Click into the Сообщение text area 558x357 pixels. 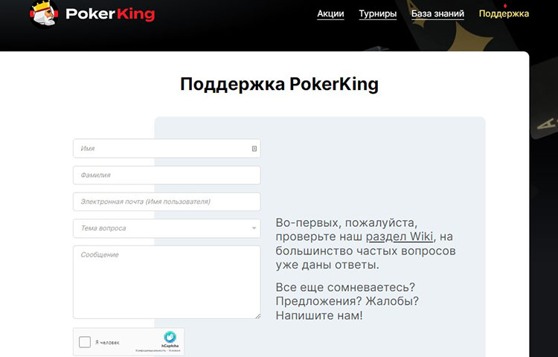(x=167, y=282)
